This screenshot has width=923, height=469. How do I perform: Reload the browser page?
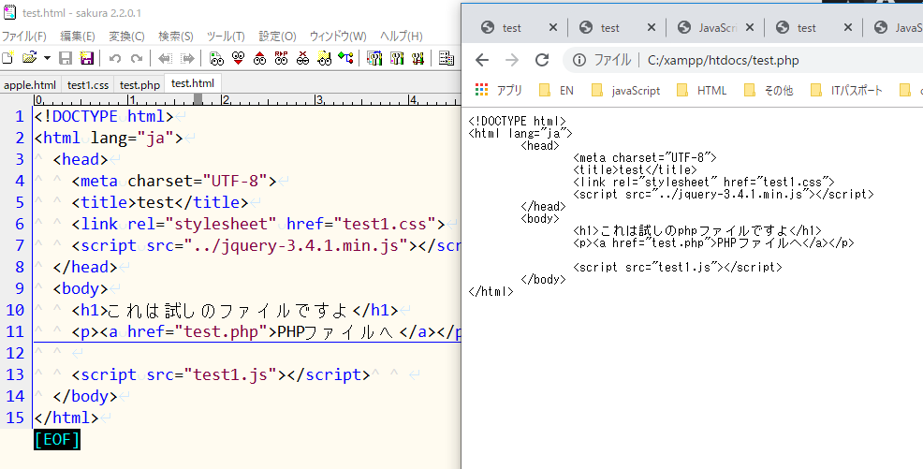point(542,60)
